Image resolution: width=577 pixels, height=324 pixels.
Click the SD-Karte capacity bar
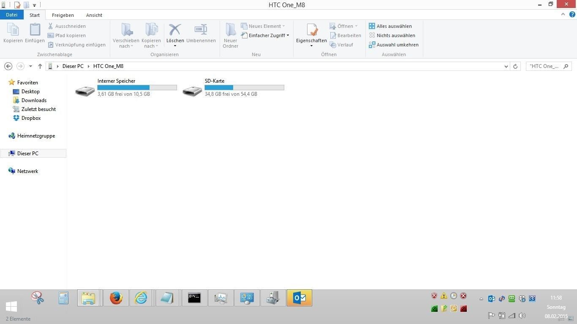(245, 87)
